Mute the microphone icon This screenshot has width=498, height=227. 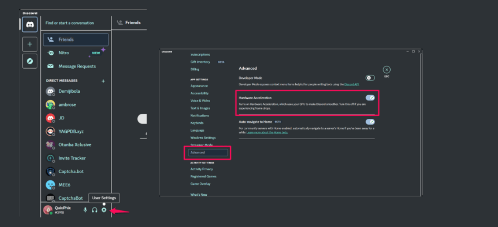point(85,210)
